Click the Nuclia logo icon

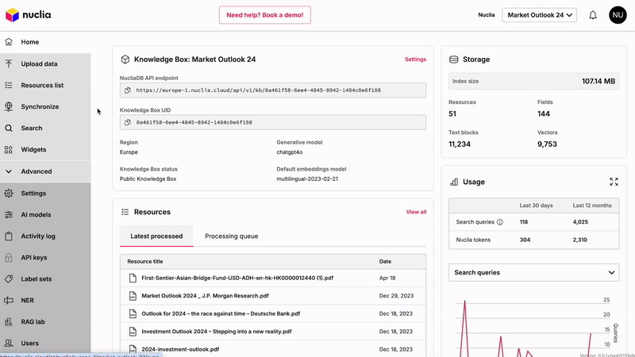coord(11,15)
